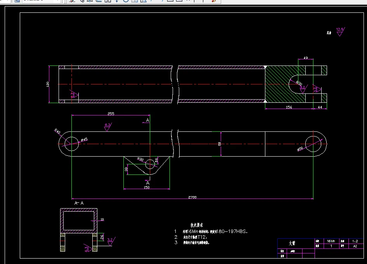Select the 6.3 roughness symbol near 120 dimension
The width and height of the screenshot is (367, 264).
tap(74, 95)
